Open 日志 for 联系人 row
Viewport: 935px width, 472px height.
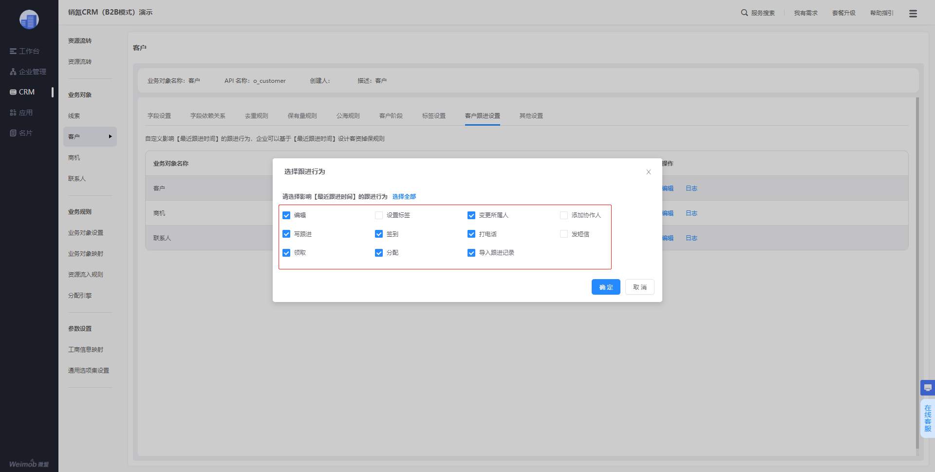point(692,238)
